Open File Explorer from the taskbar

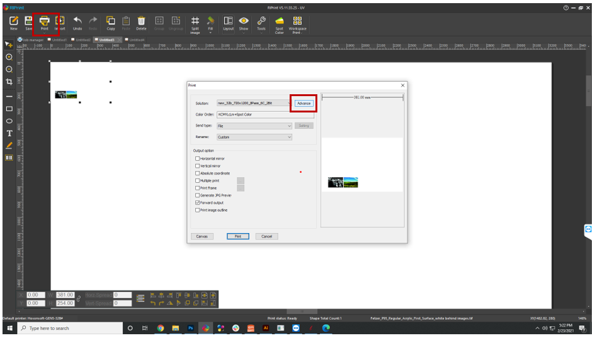(x=175, y=328)
